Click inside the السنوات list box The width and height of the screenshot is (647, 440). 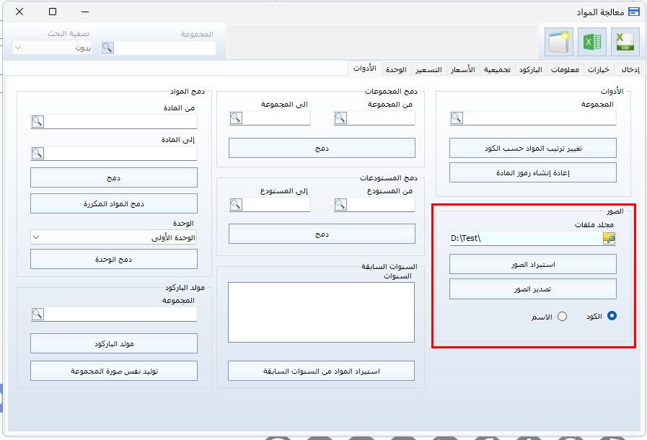pos(321,312)
